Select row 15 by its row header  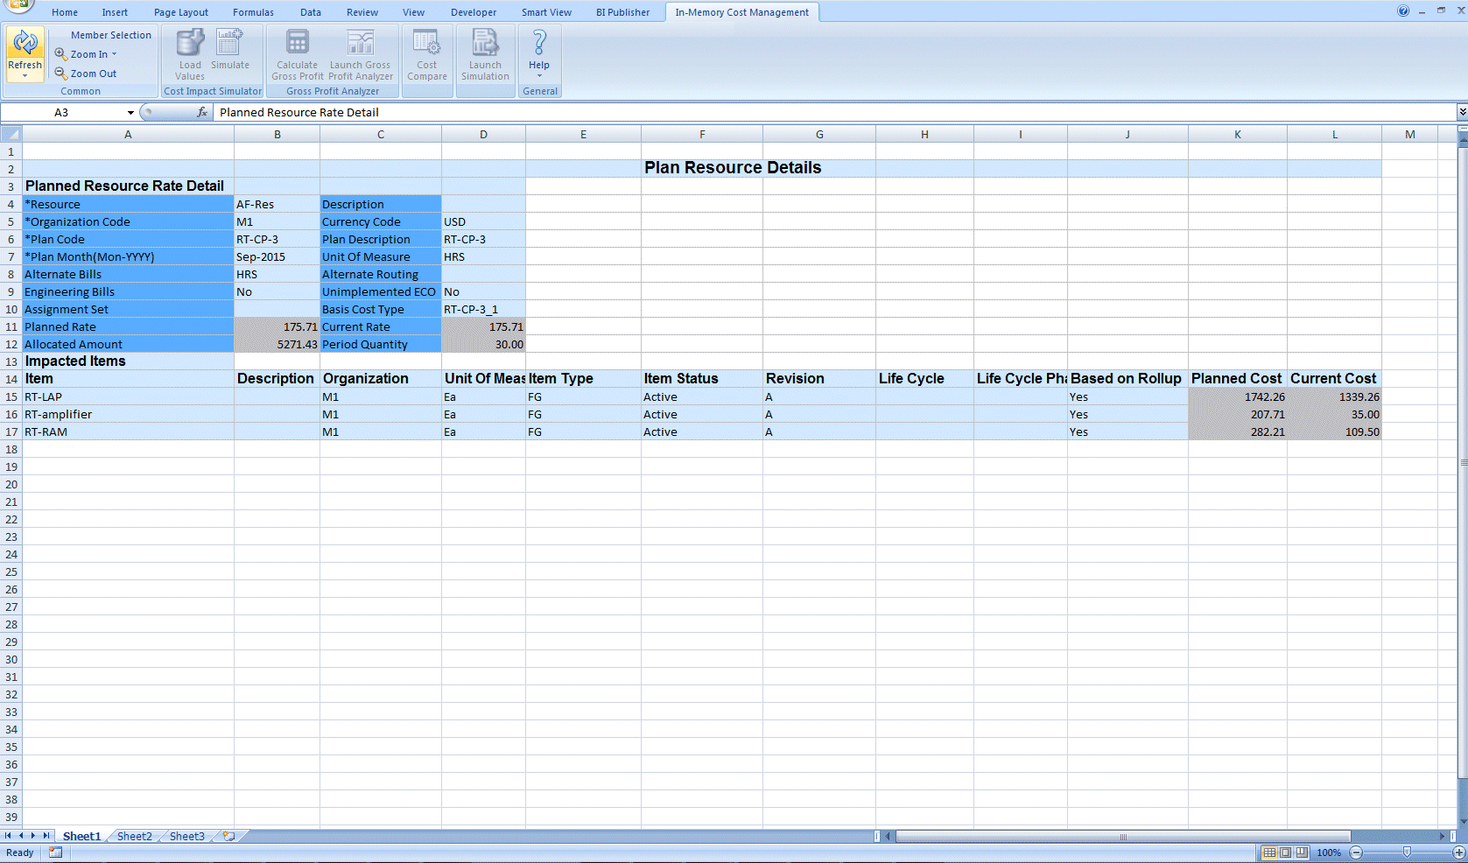[11, 396]
